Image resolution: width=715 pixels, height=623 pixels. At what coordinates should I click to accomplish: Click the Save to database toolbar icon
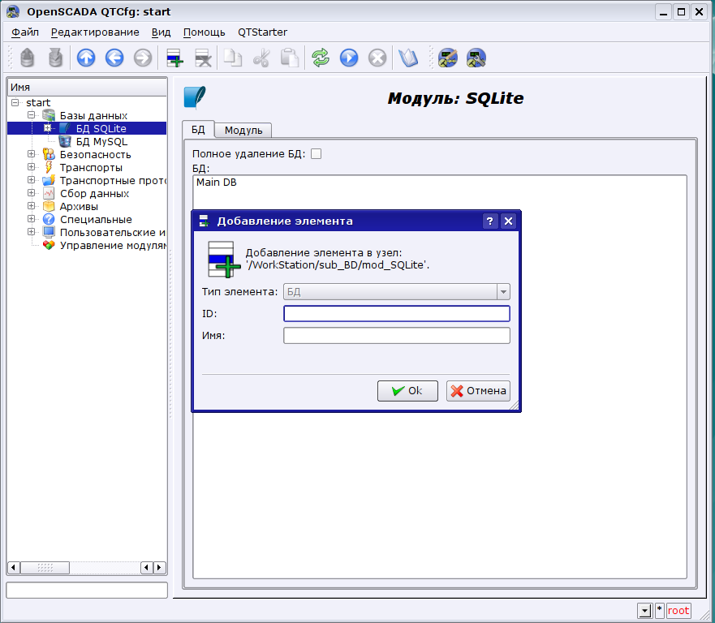click(x=55, y=58)
